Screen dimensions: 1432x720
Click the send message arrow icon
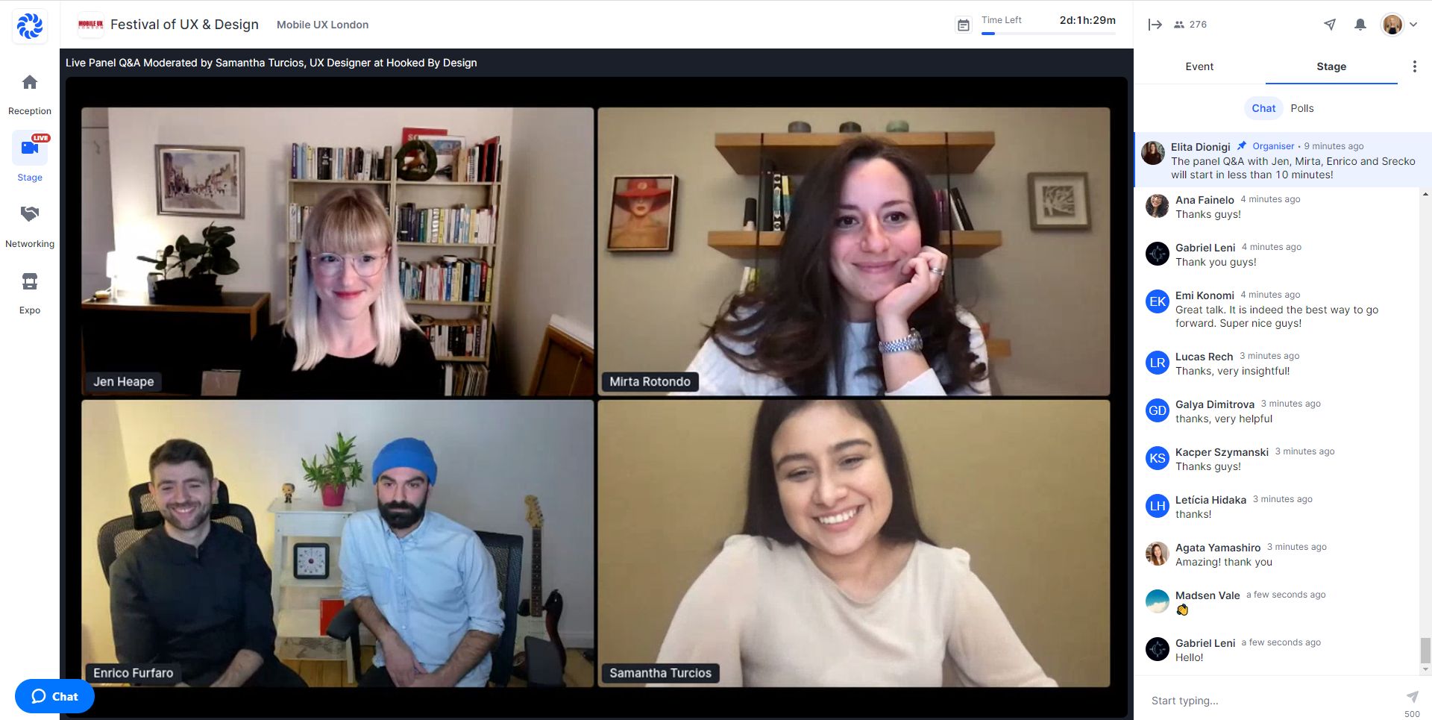coord(1412,697)
